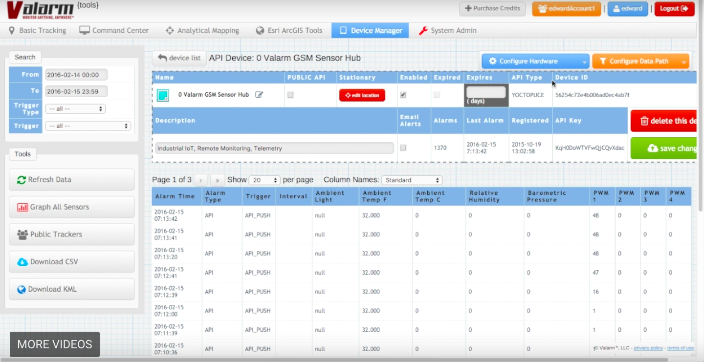This screenshot has height=362, width=704.
Task: Click MORE VIDEOS overlay button
Action: pos(55,344)
